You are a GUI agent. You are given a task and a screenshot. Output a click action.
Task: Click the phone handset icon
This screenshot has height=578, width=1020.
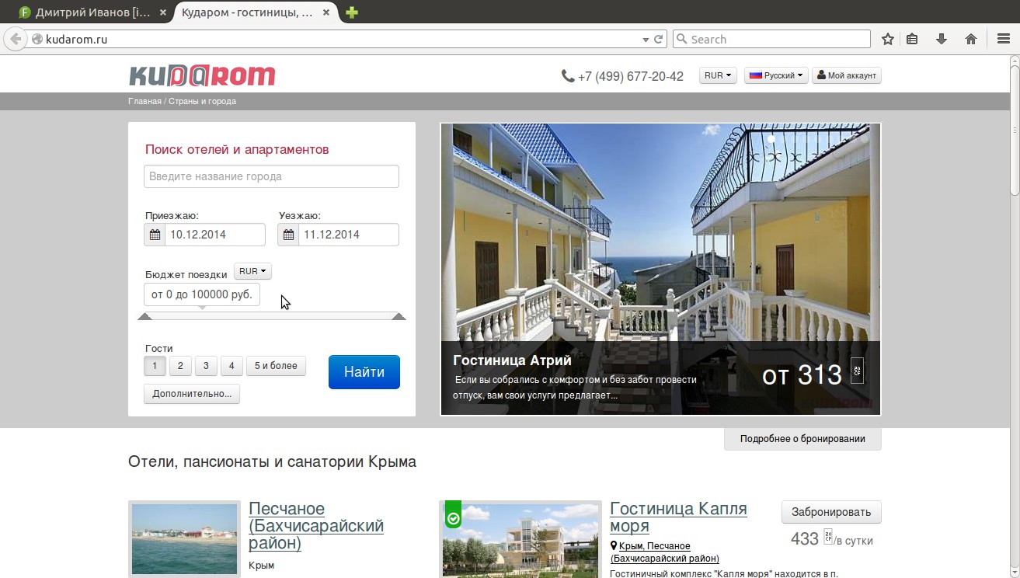[568, 76]
